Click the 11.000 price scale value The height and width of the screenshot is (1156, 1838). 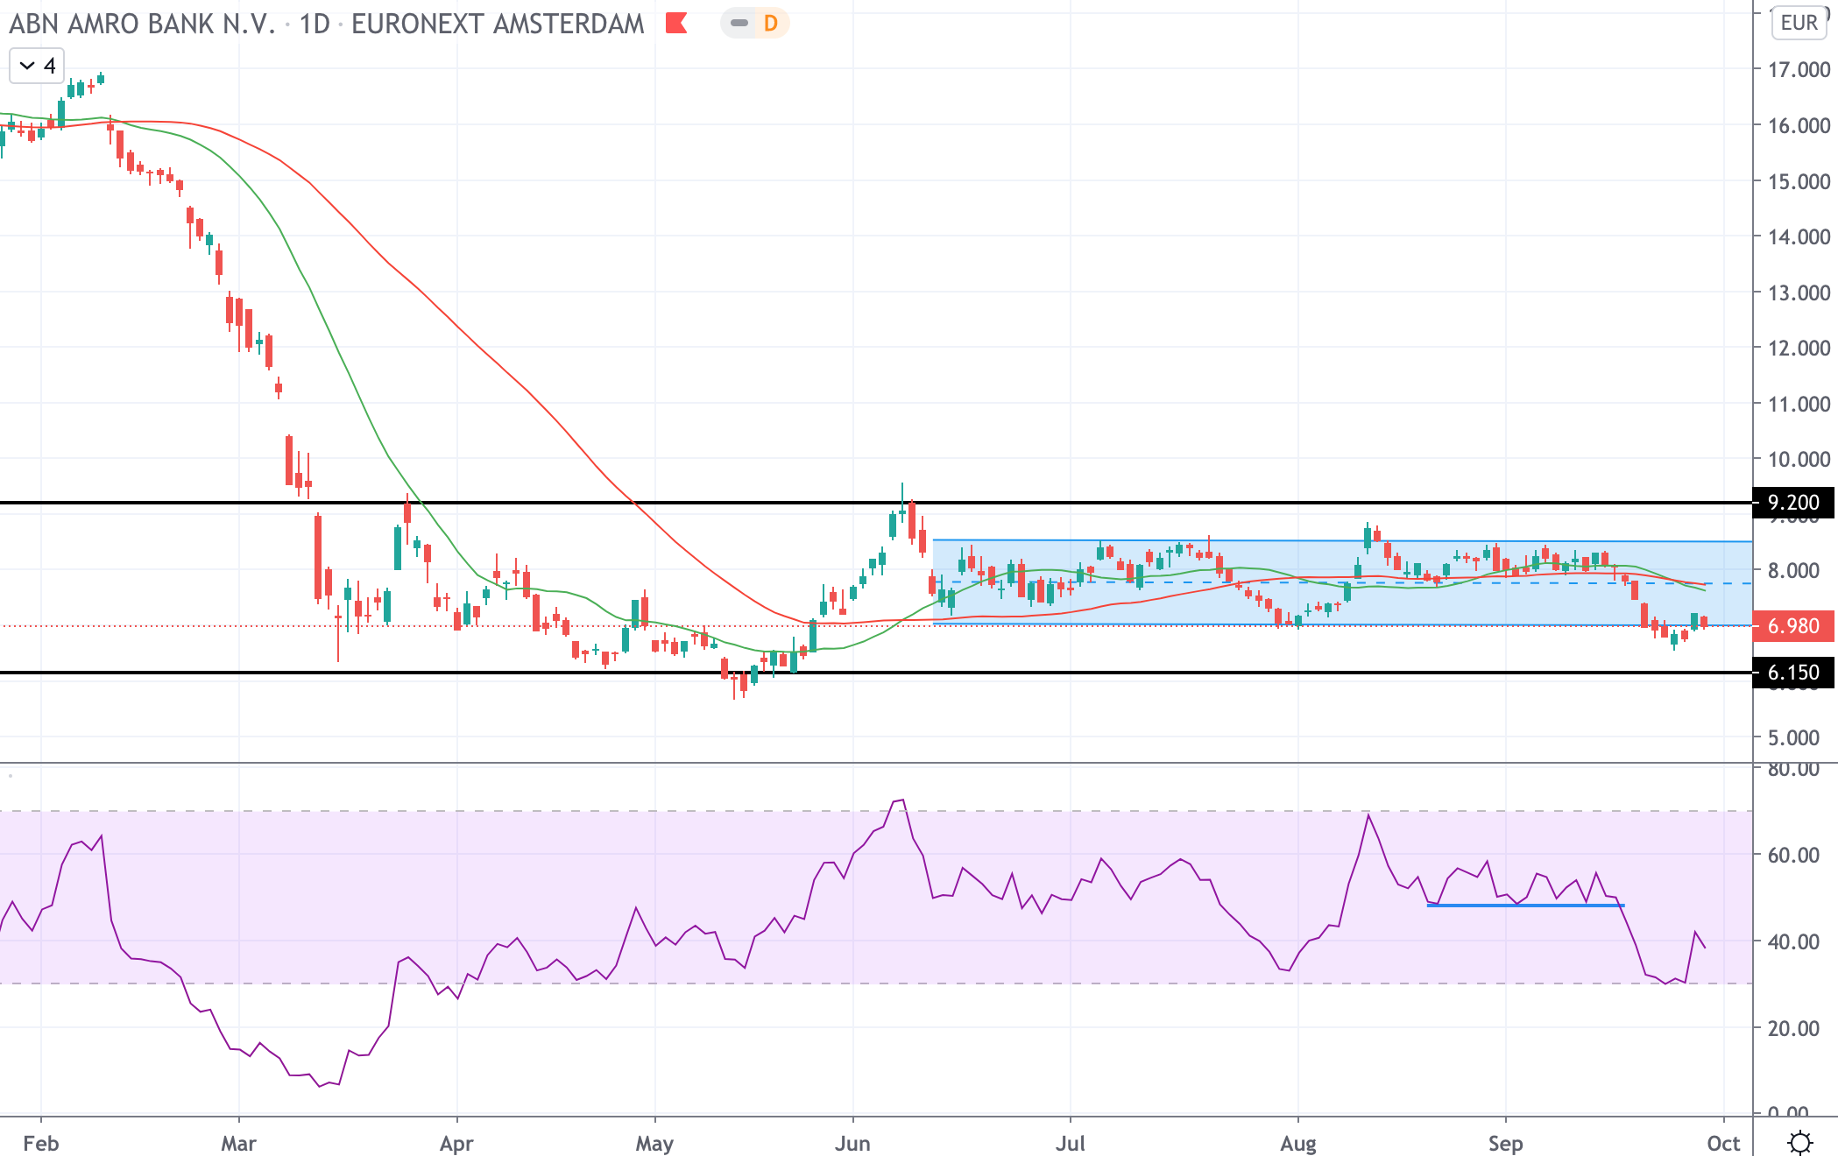(1799, 404)
